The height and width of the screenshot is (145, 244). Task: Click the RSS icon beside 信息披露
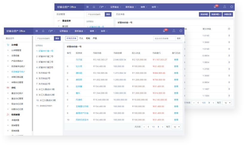[x=8, y=114]
